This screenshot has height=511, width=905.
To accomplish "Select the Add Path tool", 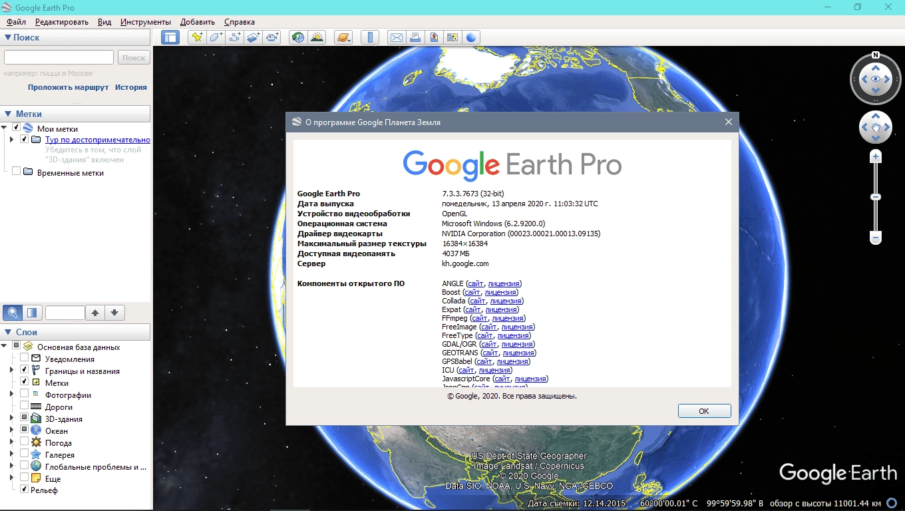I will pyautogui.click(x=234, y=37).
